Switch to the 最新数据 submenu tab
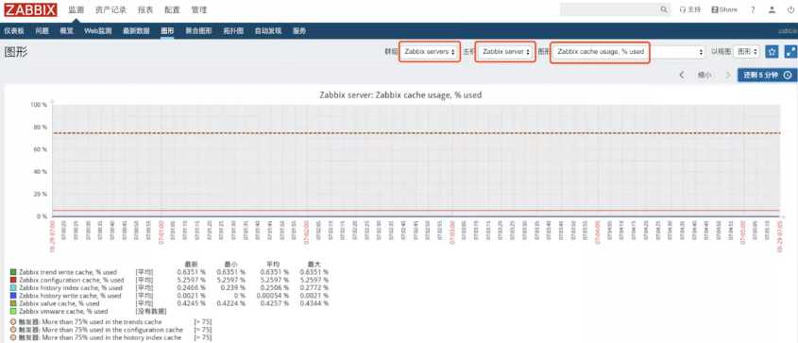 point(136,30)
